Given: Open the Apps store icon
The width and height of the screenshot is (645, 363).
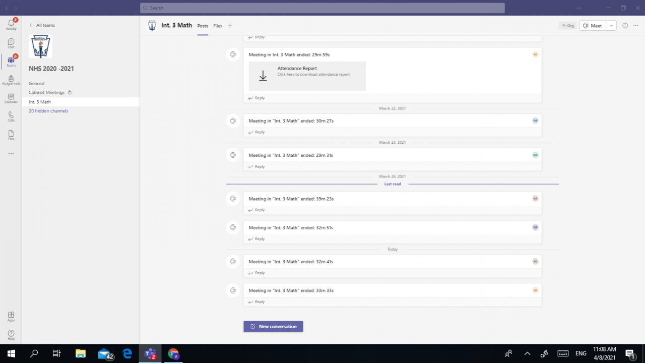Looking at the screenshot, I should coord(11,317).
